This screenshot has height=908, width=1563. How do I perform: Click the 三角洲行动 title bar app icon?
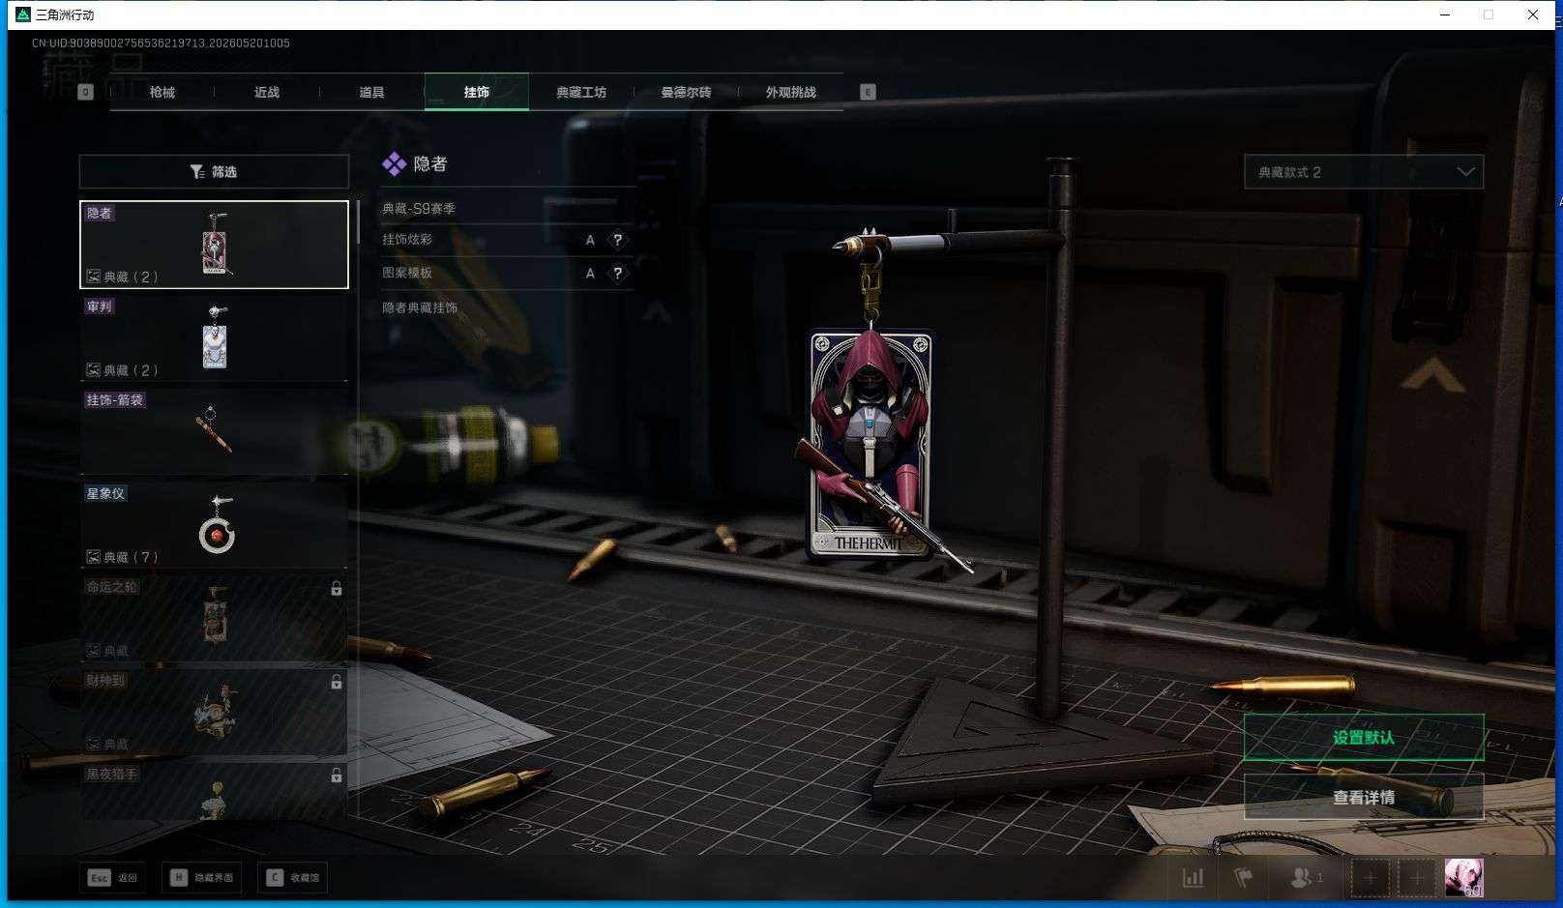[23, 15]
